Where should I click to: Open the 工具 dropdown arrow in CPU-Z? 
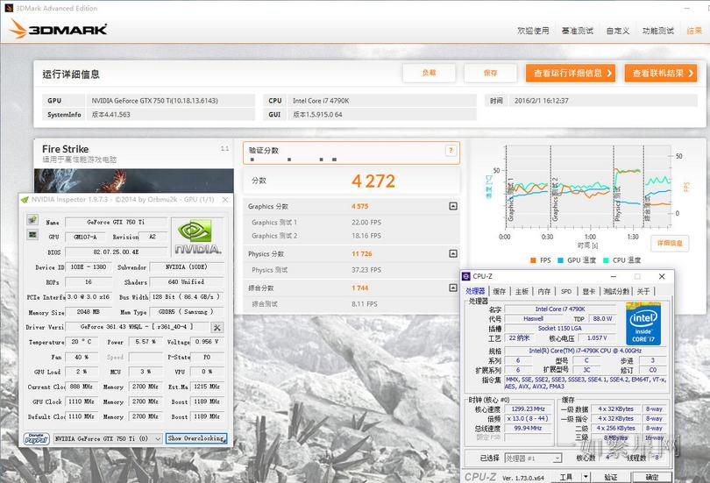[586, 477]
